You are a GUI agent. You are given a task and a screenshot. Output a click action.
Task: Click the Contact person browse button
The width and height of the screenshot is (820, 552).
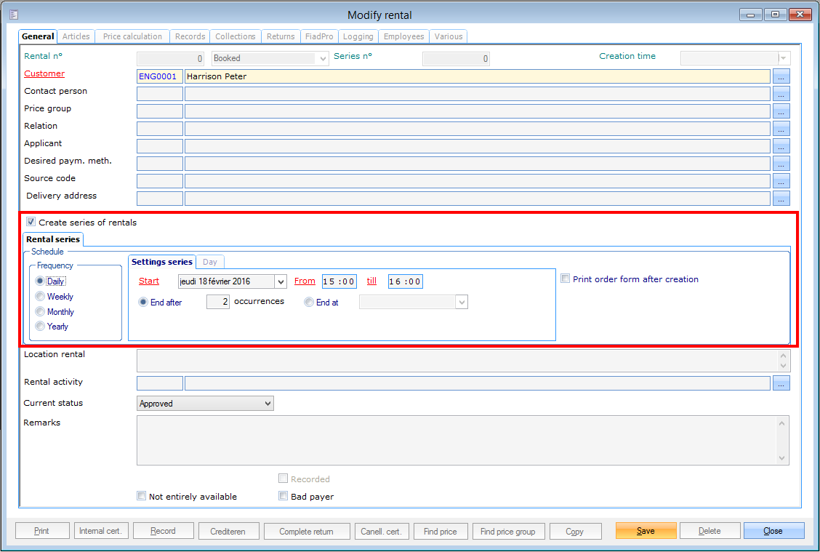pos(781,93)
